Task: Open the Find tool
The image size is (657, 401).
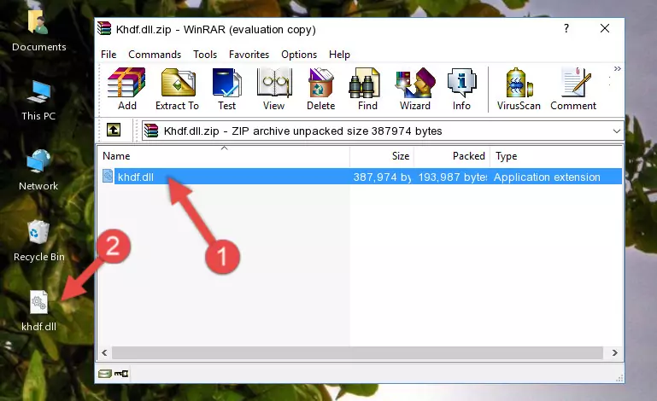Action: coord(367,89)
